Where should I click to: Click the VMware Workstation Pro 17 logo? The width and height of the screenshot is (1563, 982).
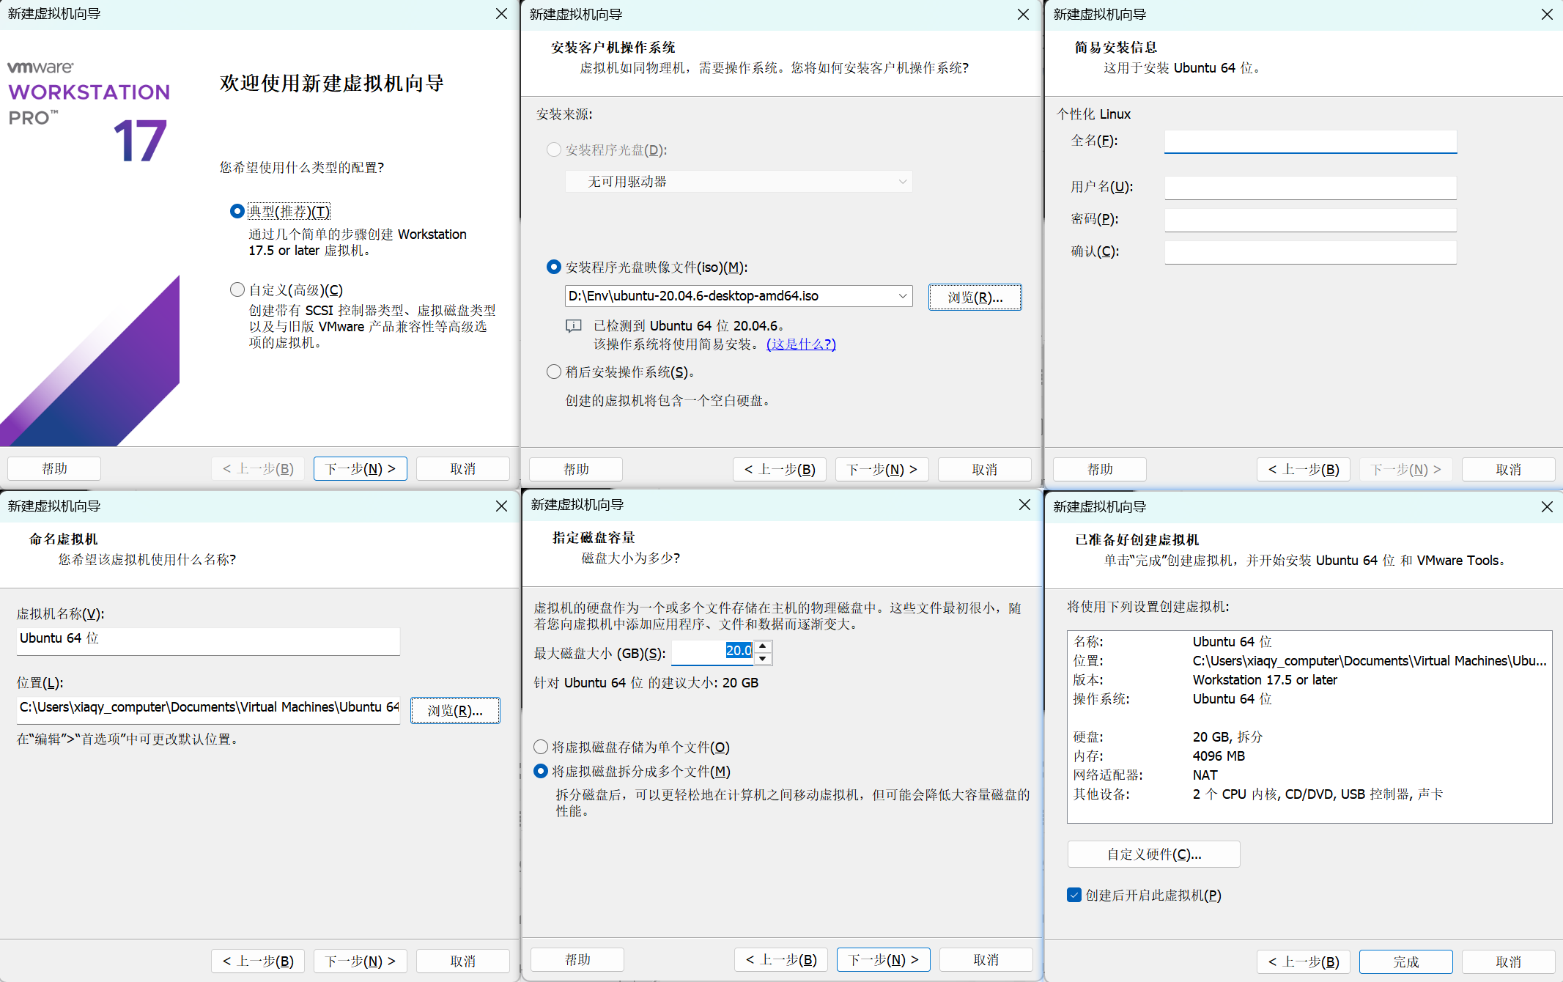click(x=89, y=110)
